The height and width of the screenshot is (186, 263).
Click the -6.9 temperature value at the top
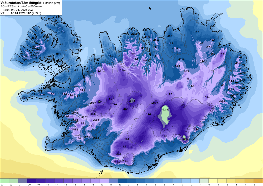click(x=57, y=17)
